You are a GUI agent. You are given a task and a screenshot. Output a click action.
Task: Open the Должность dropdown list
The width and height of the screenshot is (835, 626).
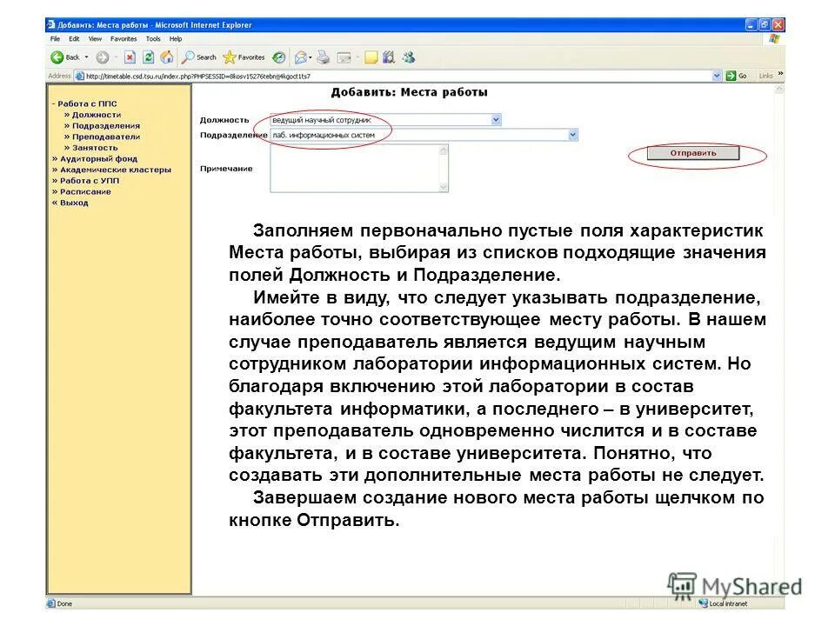(385, 120)
